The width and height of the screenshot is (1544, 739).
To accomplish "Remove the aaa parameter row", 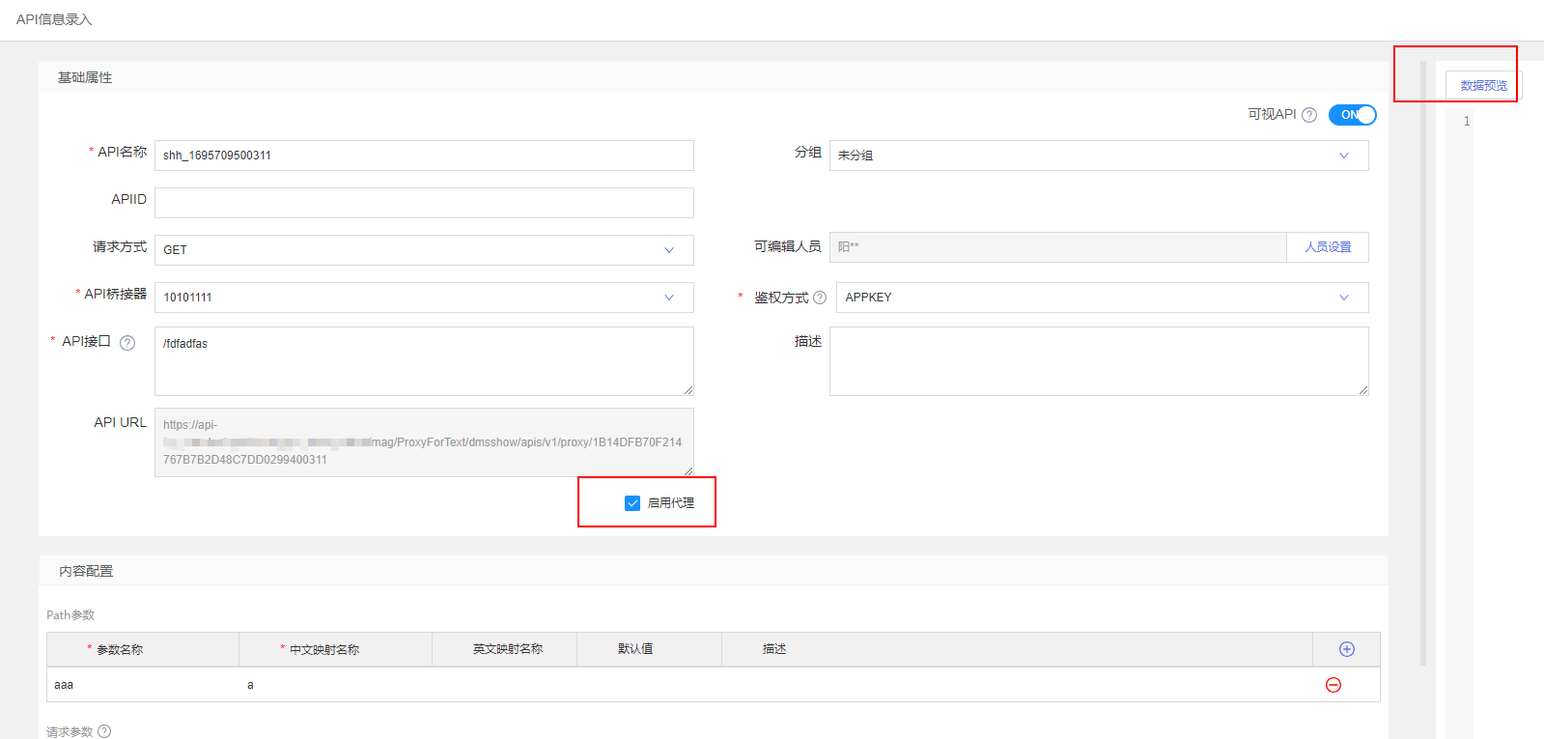I will click(x=1333, y=685).
